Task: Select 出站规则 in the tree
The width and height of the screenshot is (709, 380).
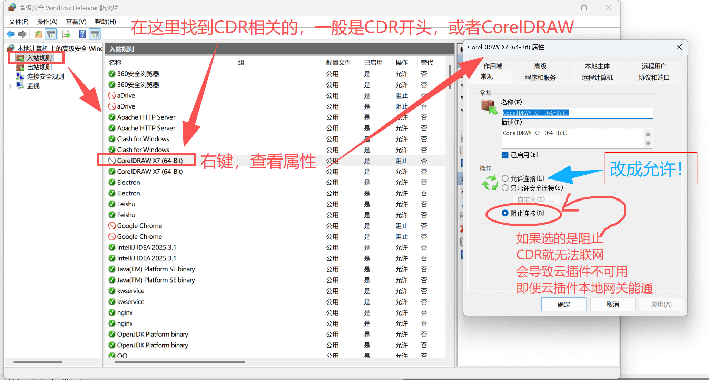Action: click(39, 67)
